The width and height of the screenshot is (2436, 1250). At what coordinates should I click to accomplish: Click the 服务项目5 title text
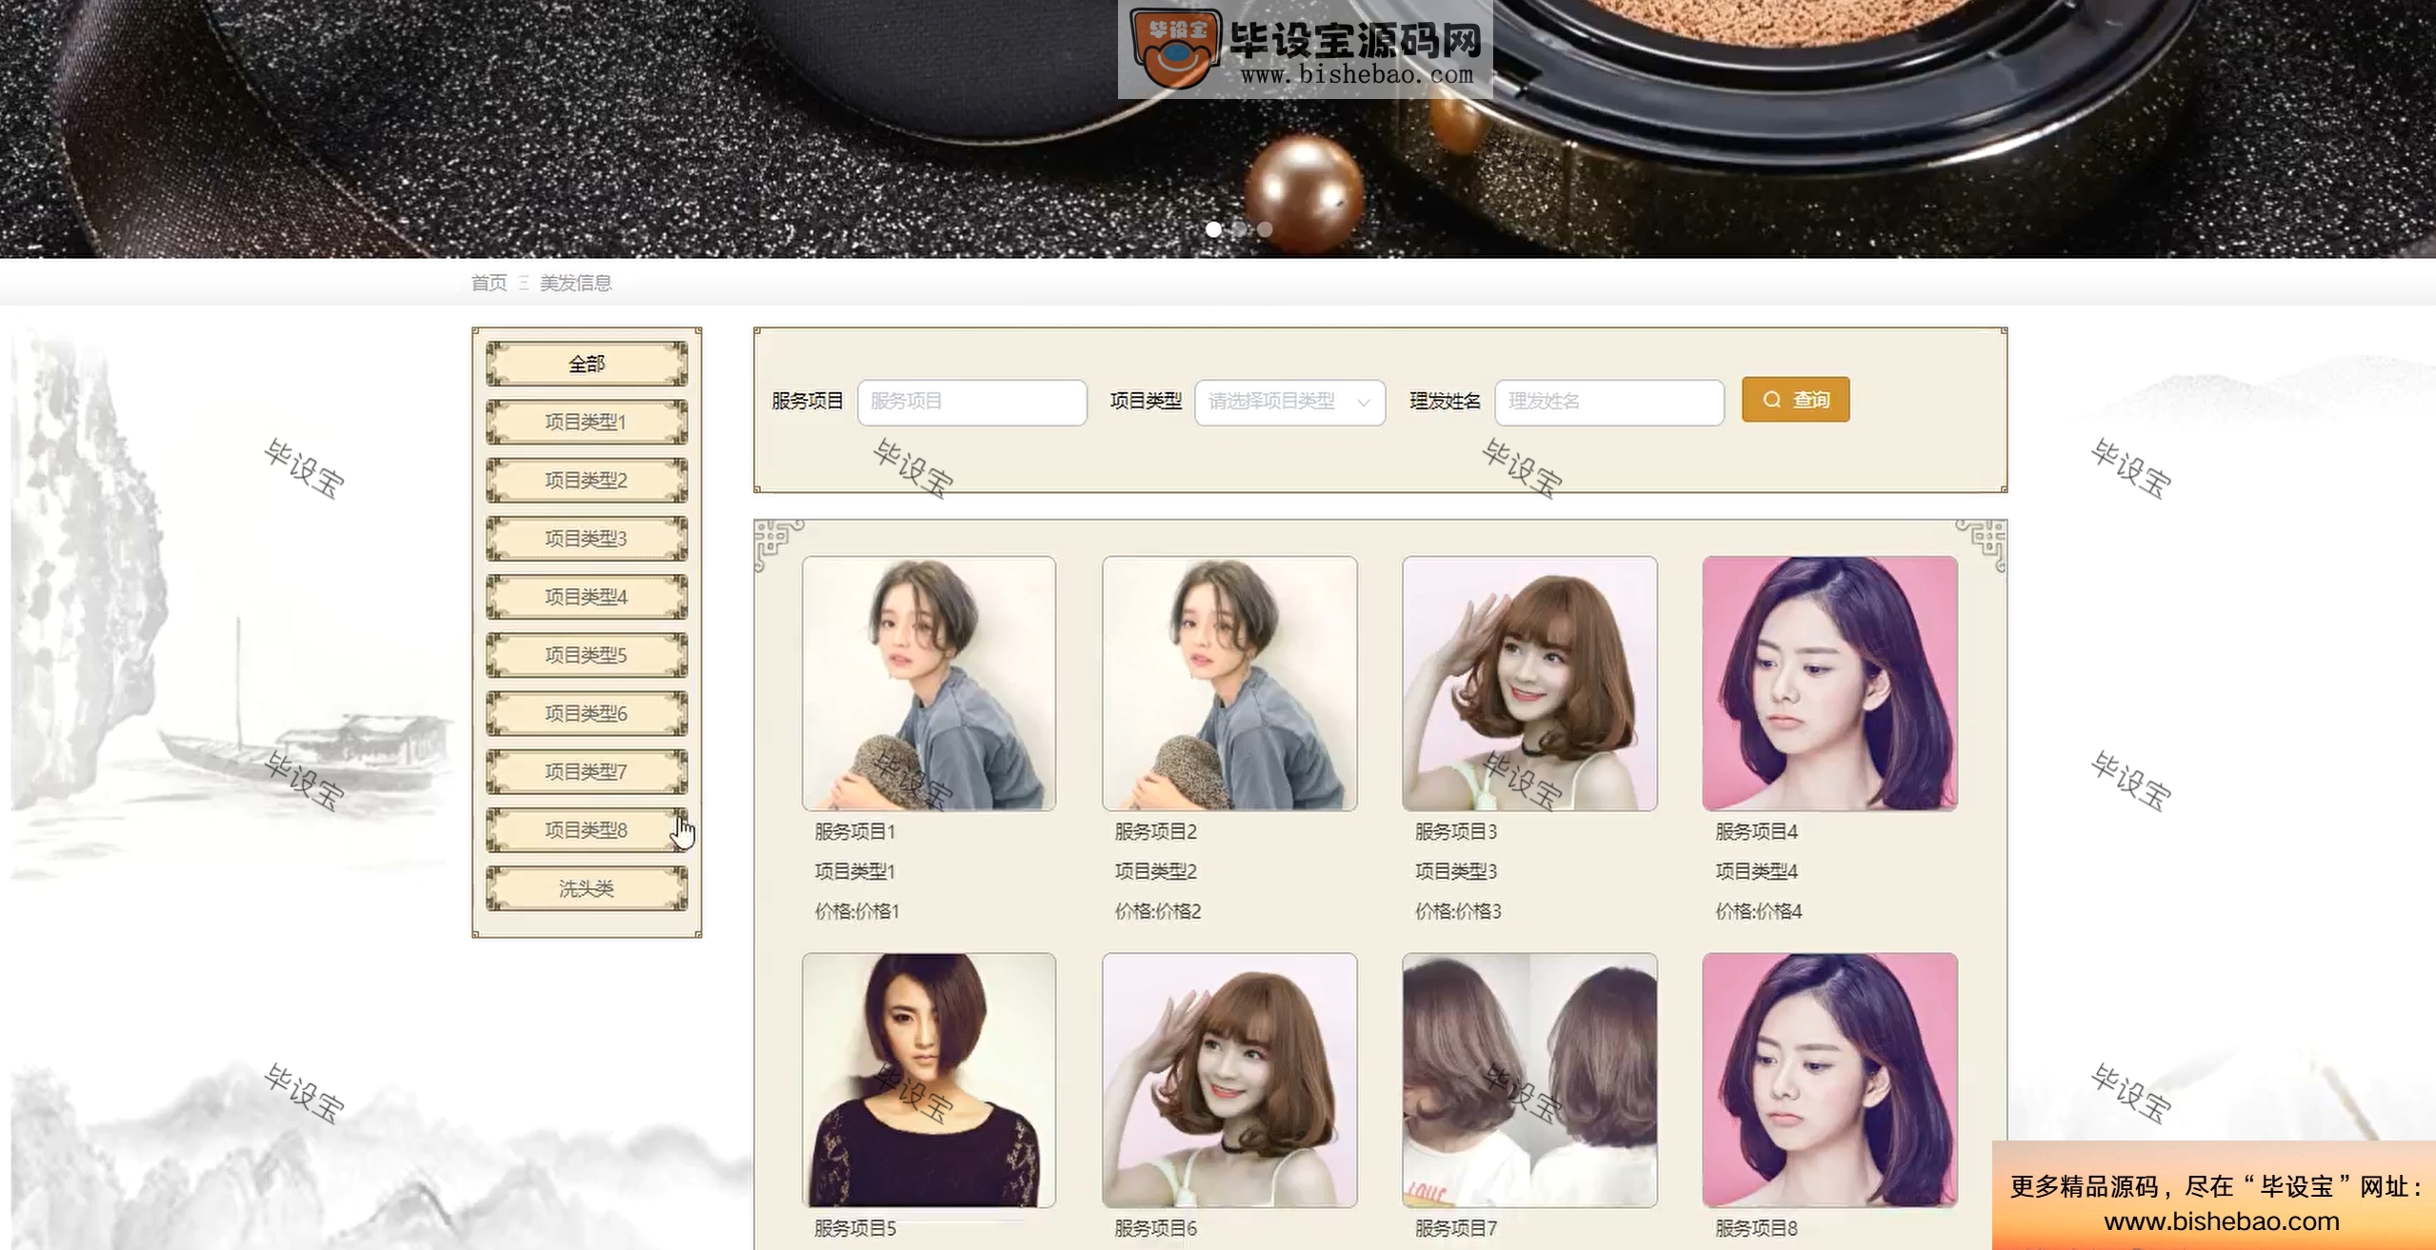(855, 1228)
